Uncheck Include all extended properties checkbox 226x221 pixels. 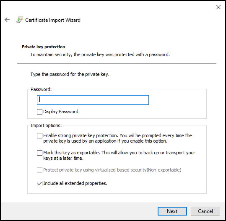(39, 184)
